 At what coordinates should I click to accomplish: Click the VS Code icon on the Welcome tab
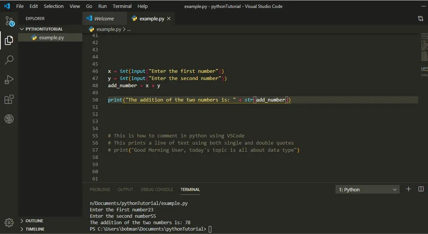click(x=89, y=18)
